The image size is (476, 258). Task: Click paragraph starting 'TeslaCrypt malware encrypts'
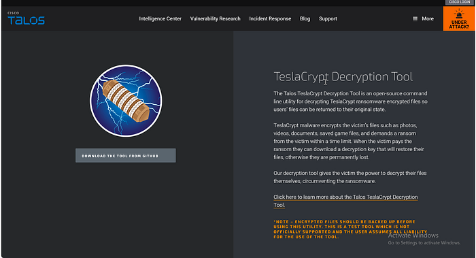pos(349,142)
